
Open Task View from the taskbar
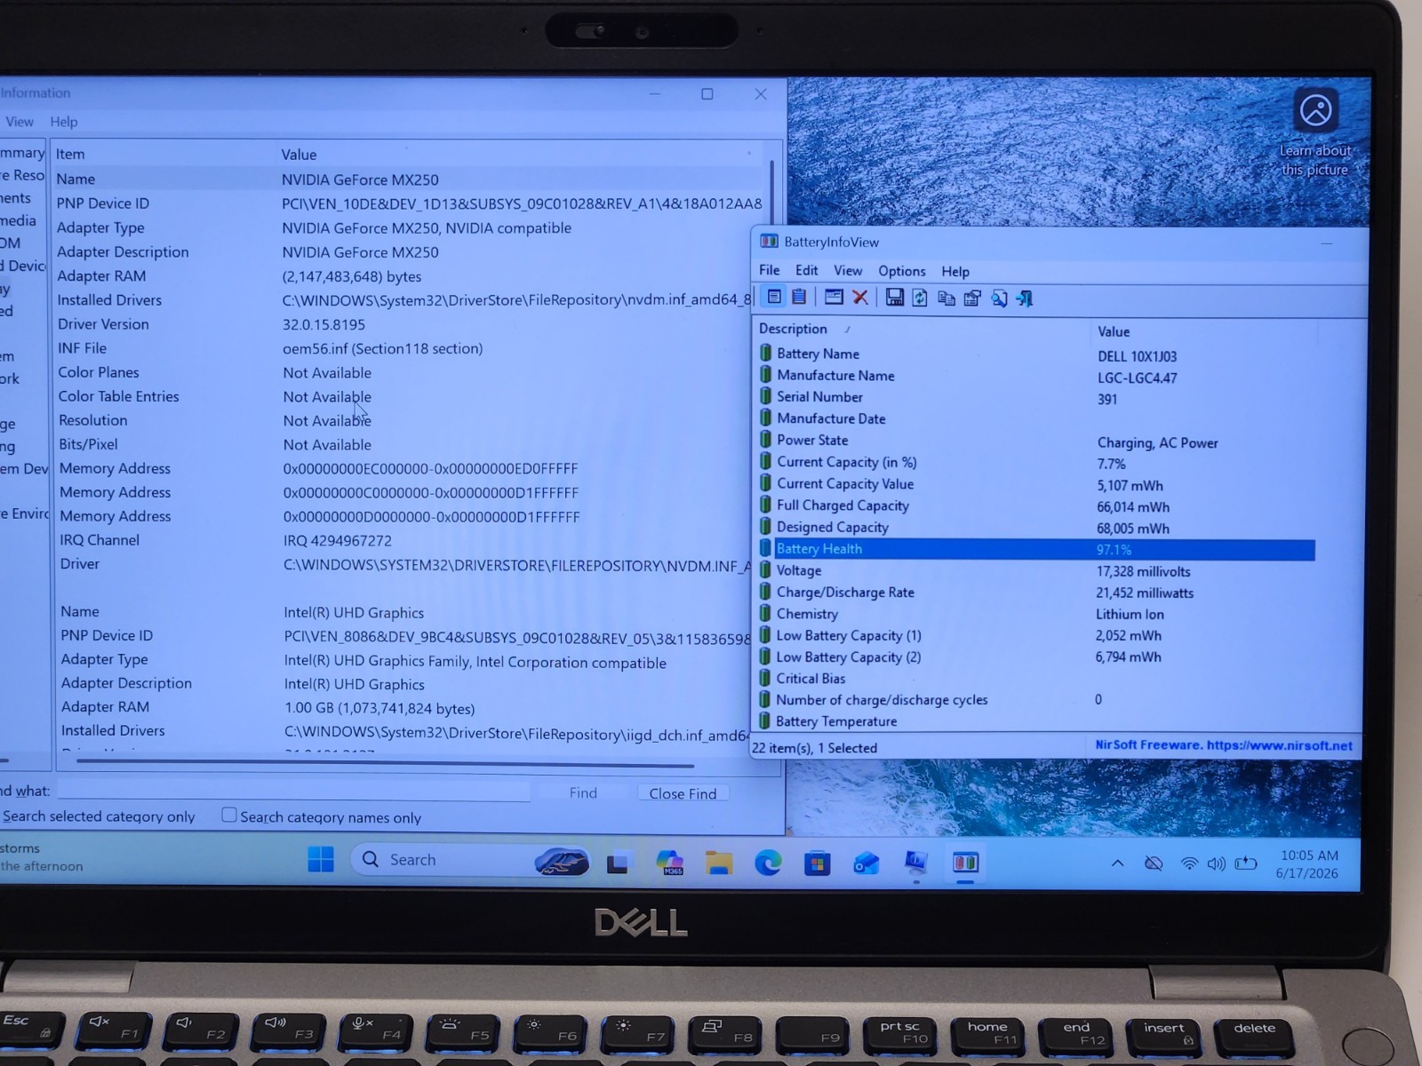(x=618, y=863)
